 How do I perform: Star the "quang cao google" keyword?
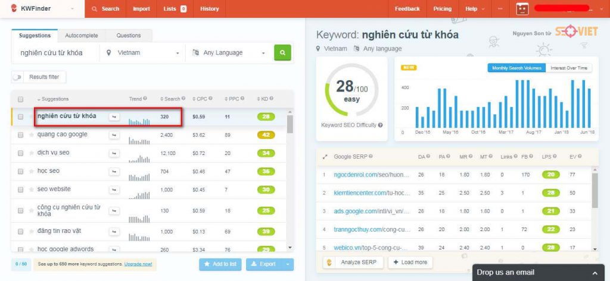click(32, 135)
